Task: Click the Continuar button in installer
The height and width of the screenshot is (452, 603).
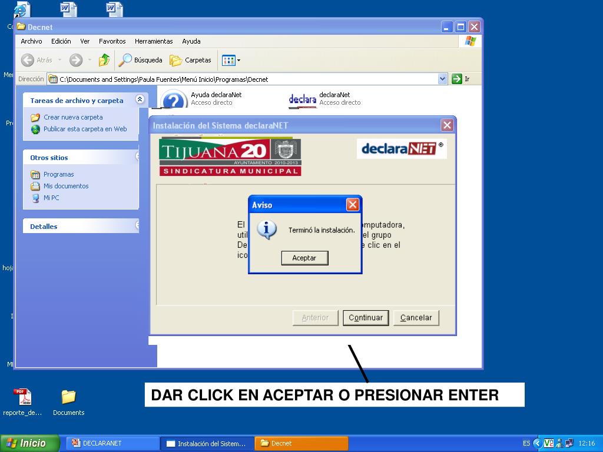Action: pyautogui.click(x=366, y=318)
